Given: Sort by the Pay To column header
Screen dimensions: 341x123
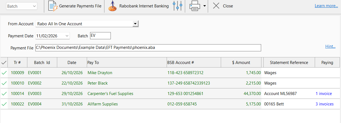Looking at the screenshot, I should point(127,63).
